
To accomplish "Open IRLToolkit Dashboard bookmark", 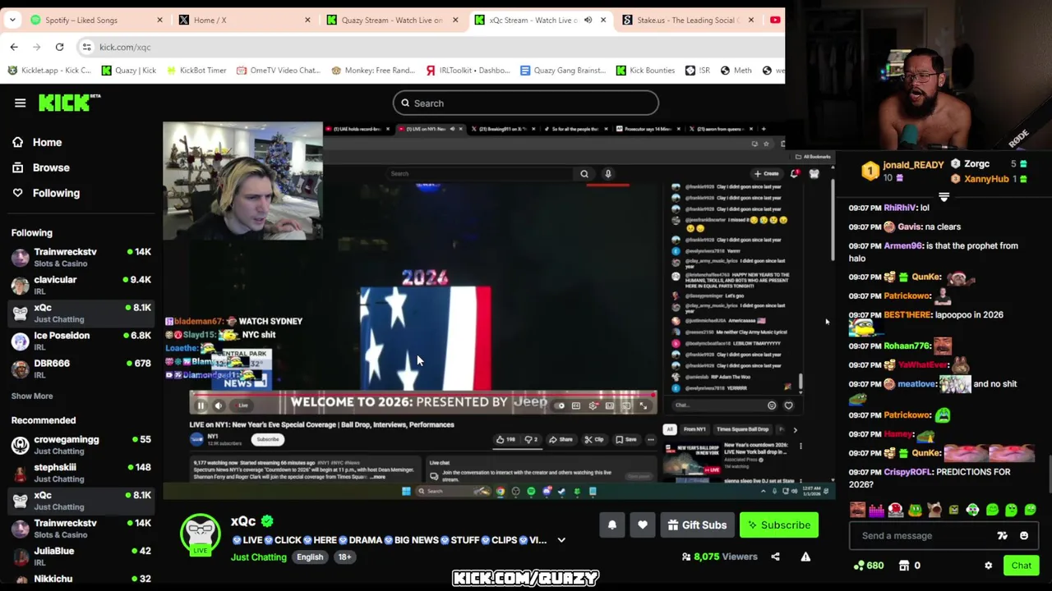I will [x=468, y=70].
